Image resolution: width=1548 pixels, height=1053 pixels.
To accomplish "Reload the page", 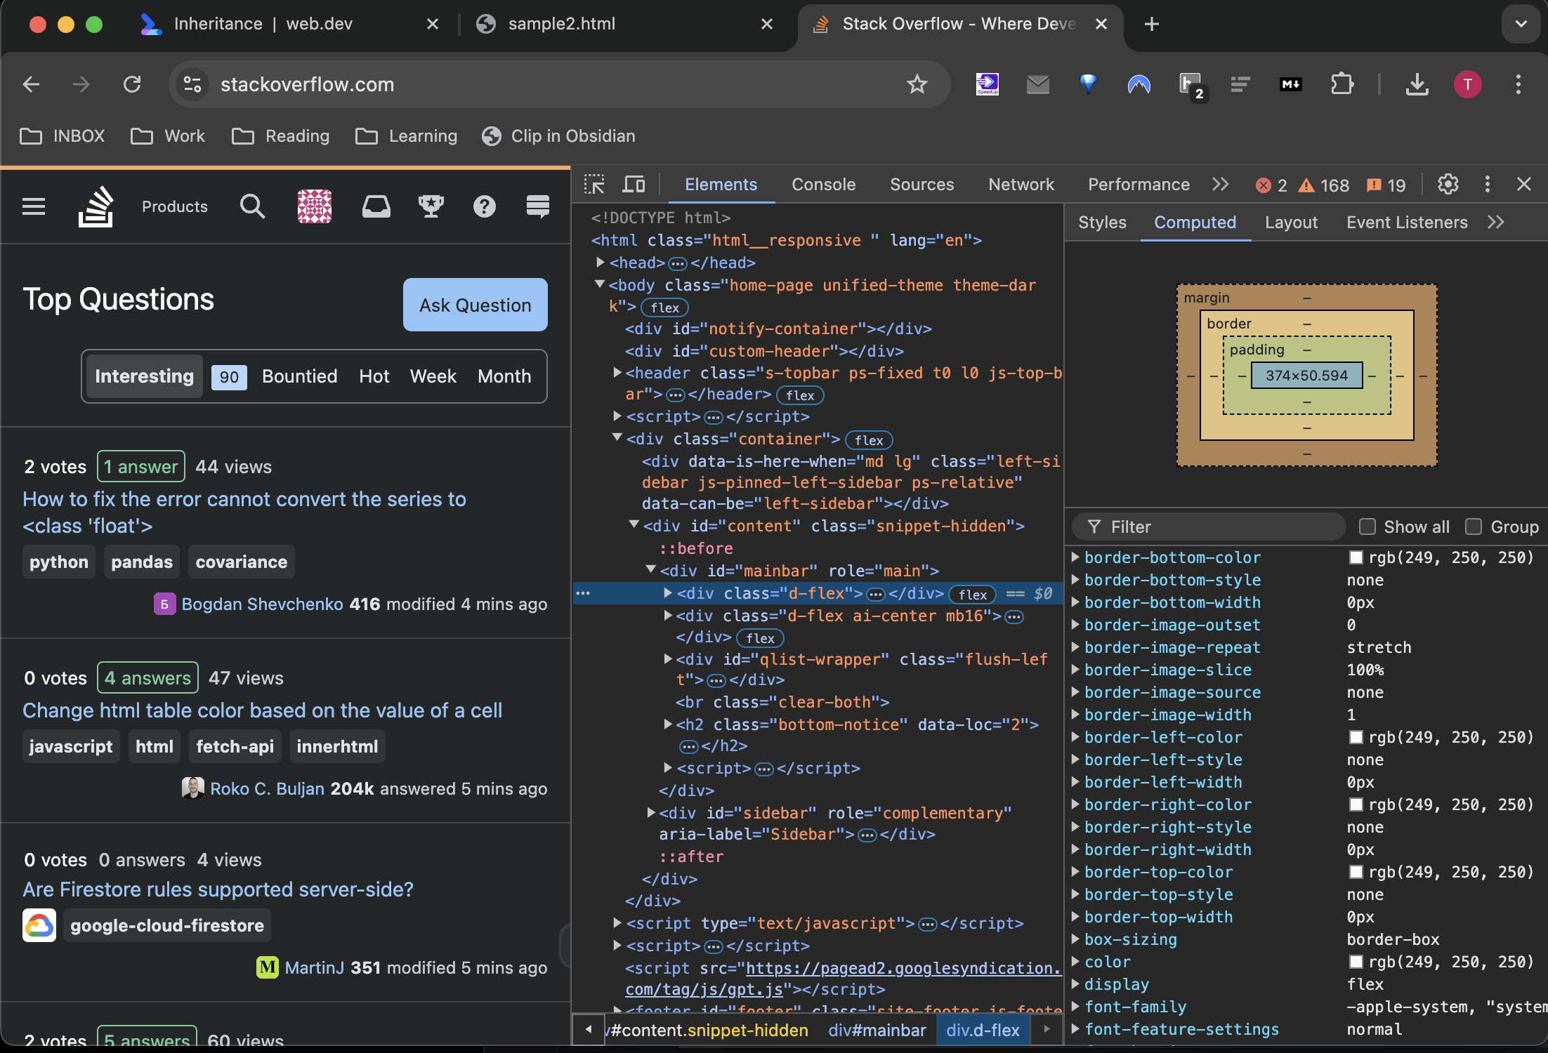I will (132, 84).
